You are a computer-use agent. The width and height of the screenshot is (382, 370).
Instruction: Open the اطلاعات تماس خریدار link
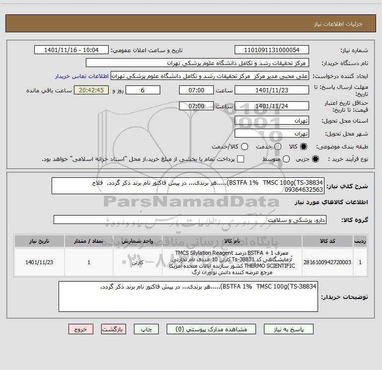point(82,76)
